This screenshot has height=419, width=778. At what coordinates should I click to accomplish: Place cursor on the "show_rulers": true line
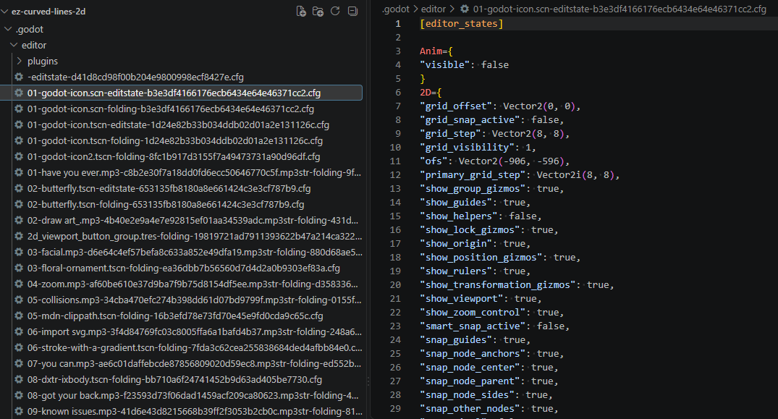tap(475, 271)
